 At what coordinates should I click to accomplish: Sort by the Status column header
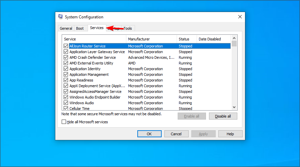[x=187, y=39]
